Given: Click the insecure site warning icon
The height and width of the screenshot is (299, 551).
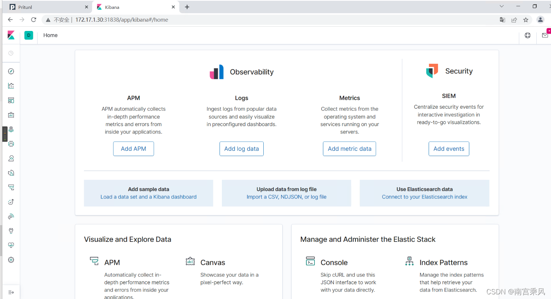Looking at the screenshot, I should (48, 20).
